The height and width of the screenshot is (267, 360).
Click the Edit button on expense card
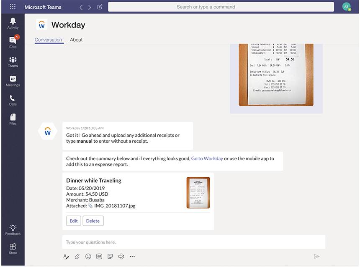[x=74, y=221]
